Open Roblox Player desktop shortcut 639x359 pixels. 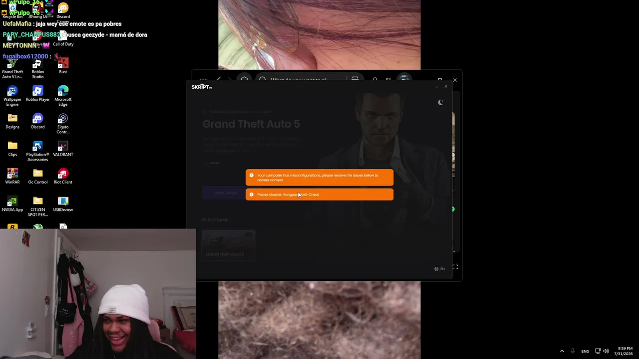[x=37, y=93]
